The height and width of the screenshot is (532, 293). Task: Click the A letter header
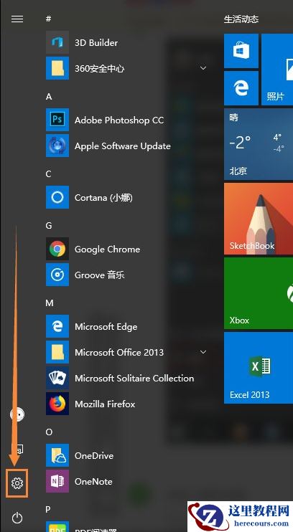[x=49, y=96]
